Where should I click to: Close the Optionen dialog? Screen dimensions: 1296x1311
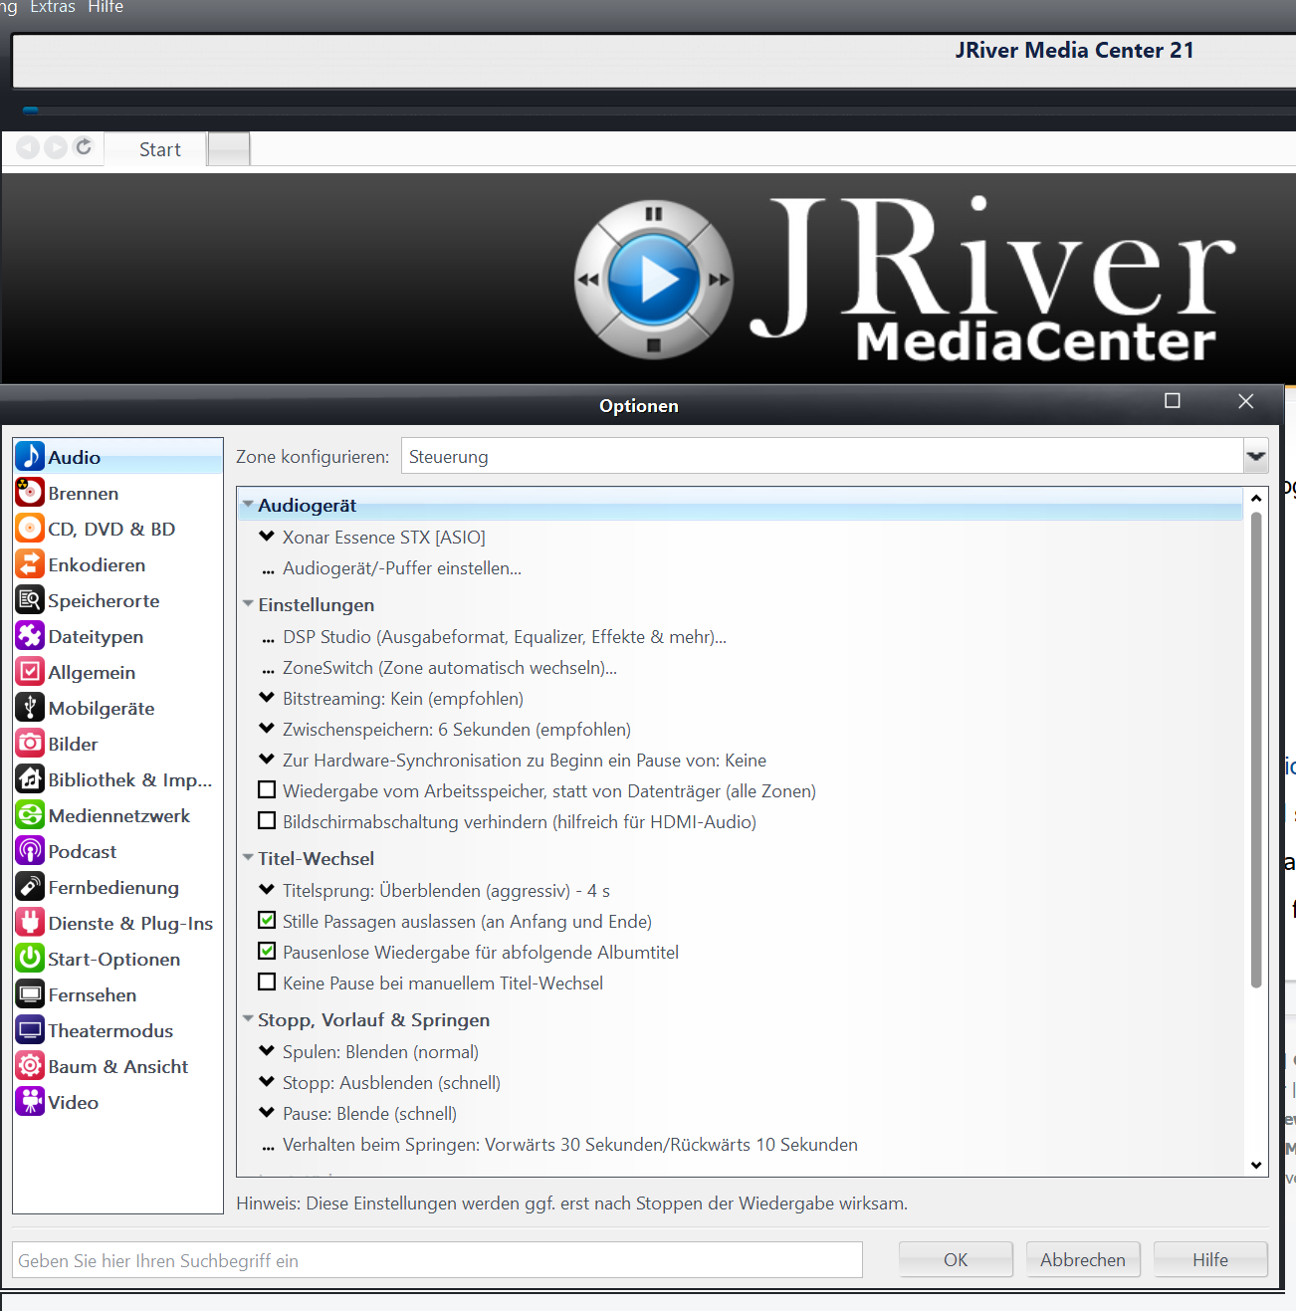(x=1245, y=400)
